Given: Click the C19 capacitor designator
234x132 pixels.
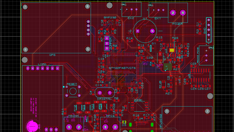Looking at the screenshot, I should pos(99,85).
